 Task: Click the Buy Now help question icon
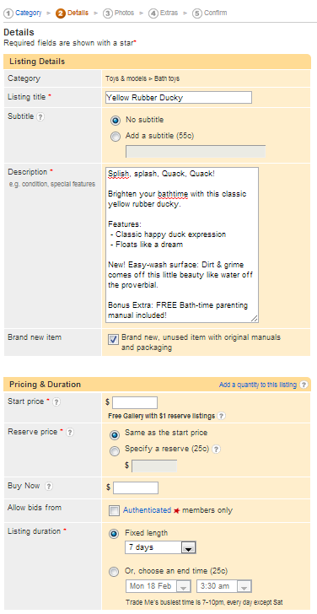[x=48, y=487]
